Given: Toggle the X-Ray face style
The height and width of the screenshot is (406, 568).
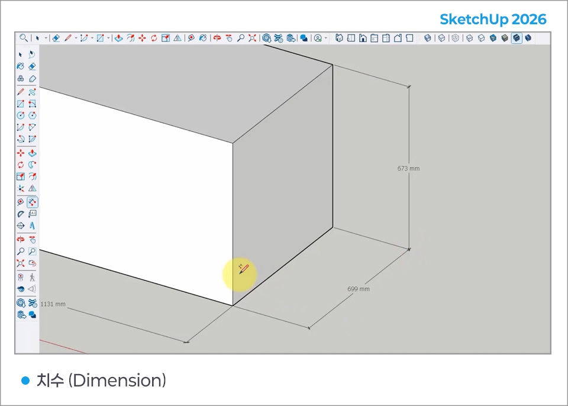Looking at the screenshot, I should [428, 38].
